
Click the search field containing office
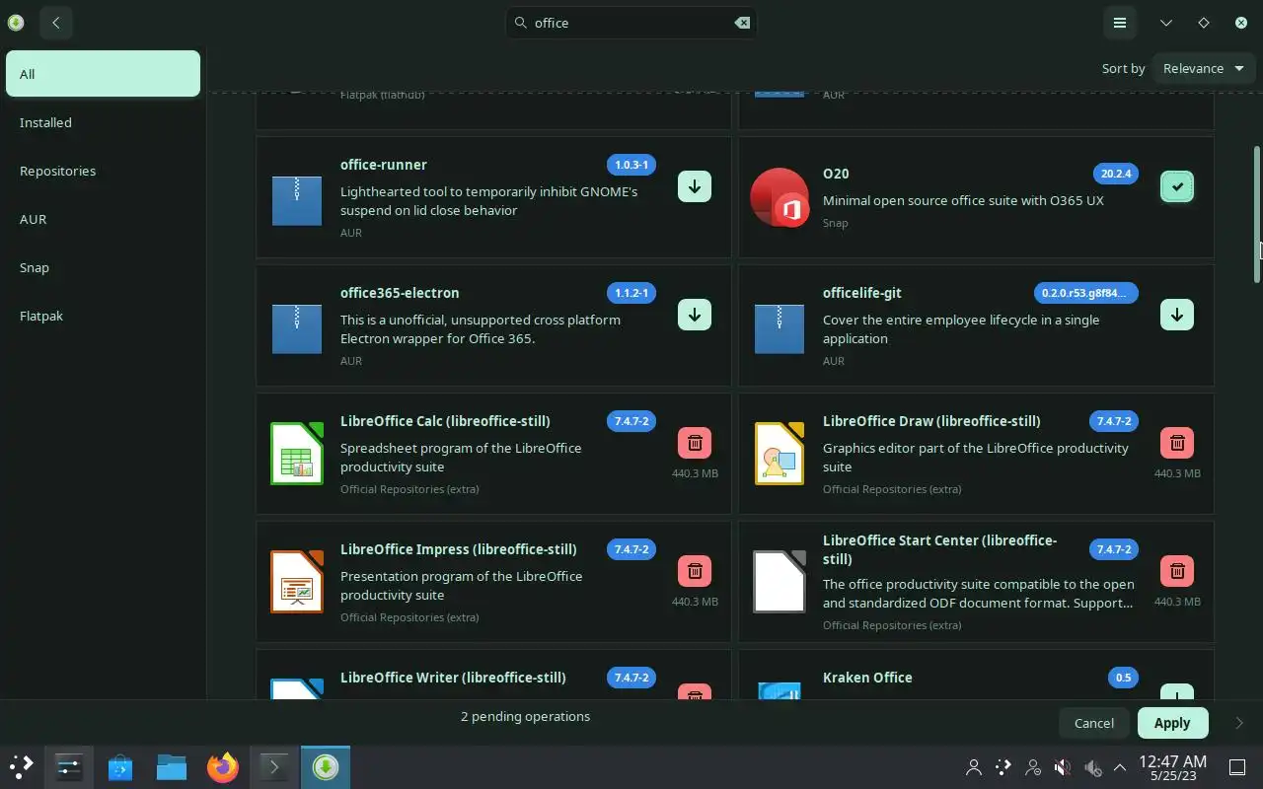pyautogui.click(x=631, y=23)
